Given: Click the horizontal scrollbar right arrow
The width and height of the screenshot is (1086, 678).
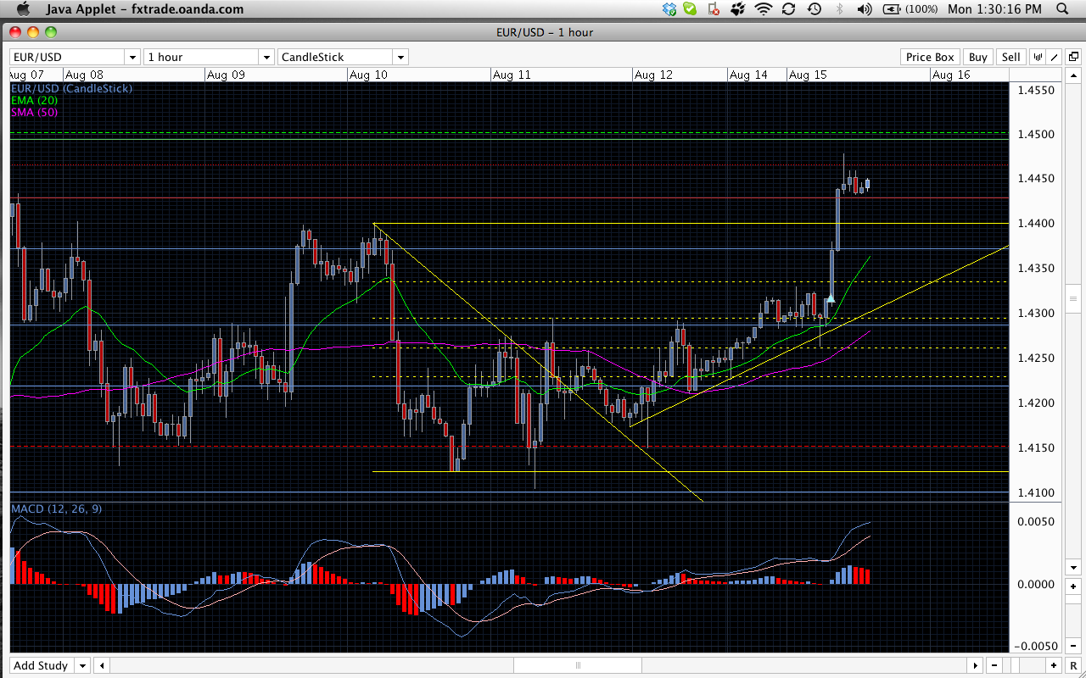Looking at the screenshot, I should coord(976,665).
